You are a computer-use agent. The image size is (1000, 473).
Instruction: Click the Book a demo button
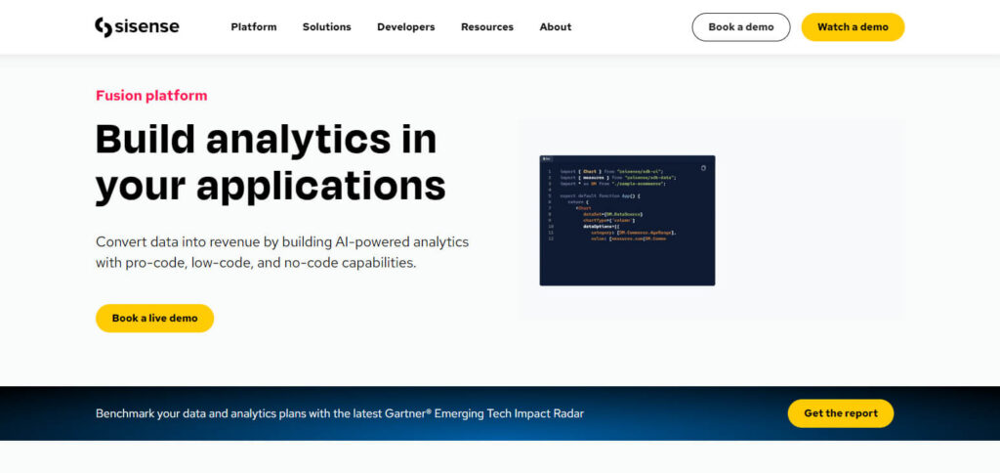741,26
